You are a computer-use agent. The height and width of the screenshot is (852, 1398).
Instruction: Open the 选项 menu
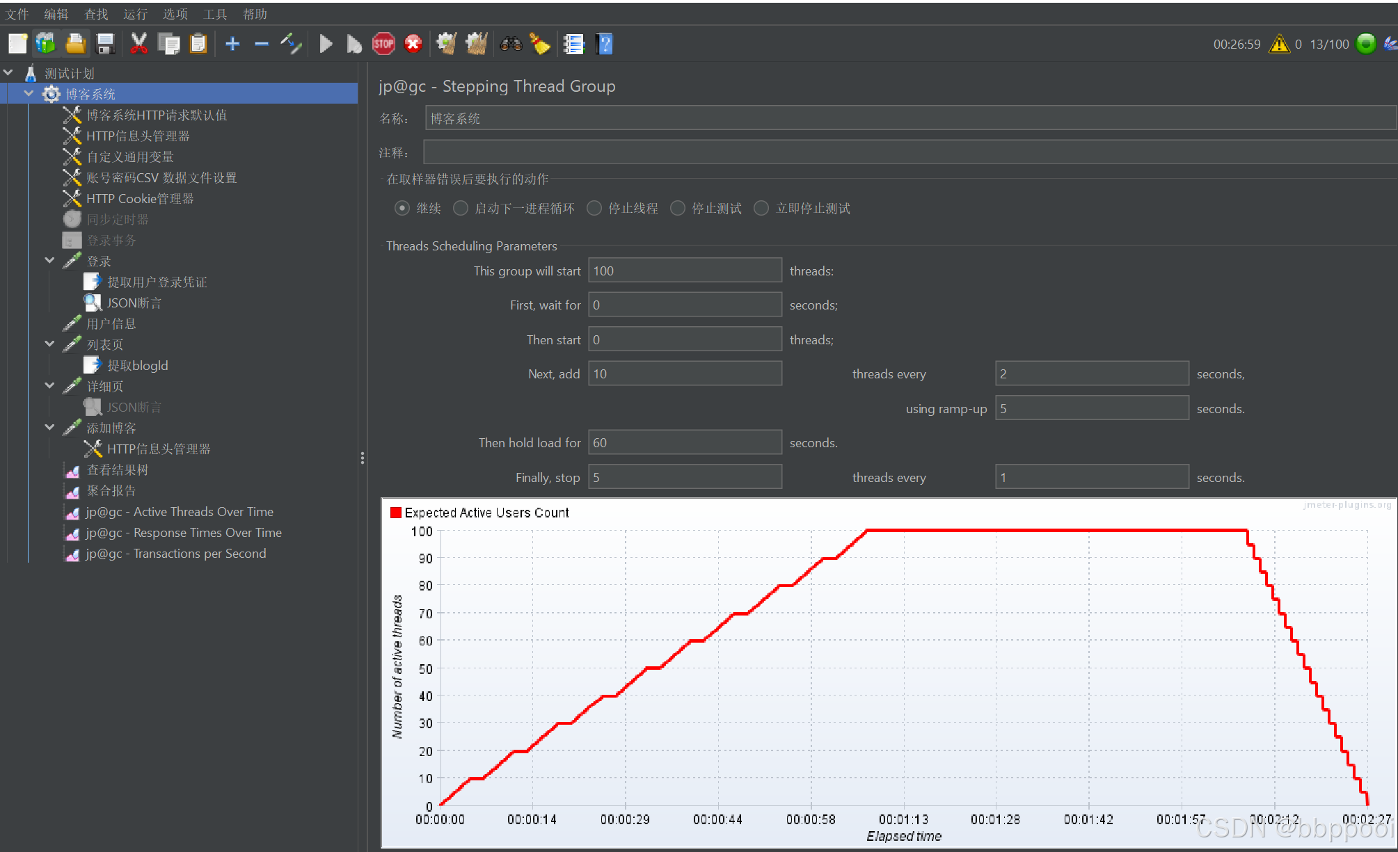tap(175, 14)
